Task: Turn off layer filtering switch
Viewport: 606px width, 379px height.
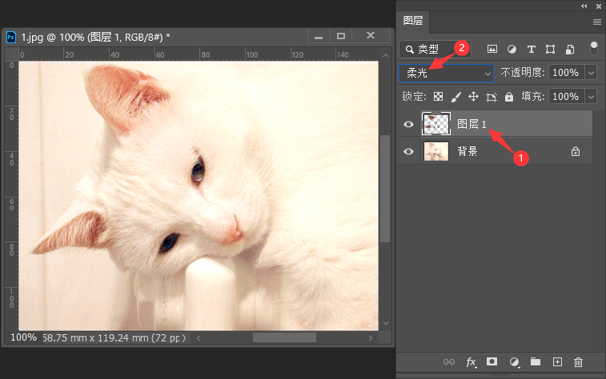Action: pyautogui.click(x=593, y=48)
